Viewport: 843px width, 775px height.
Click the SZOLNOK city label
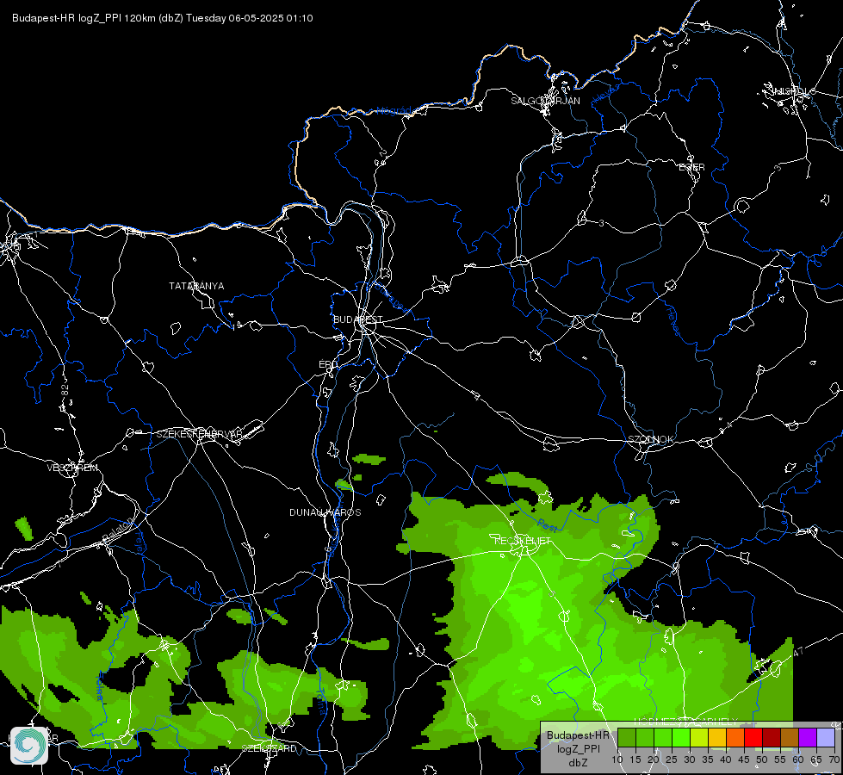pos(650,439)
